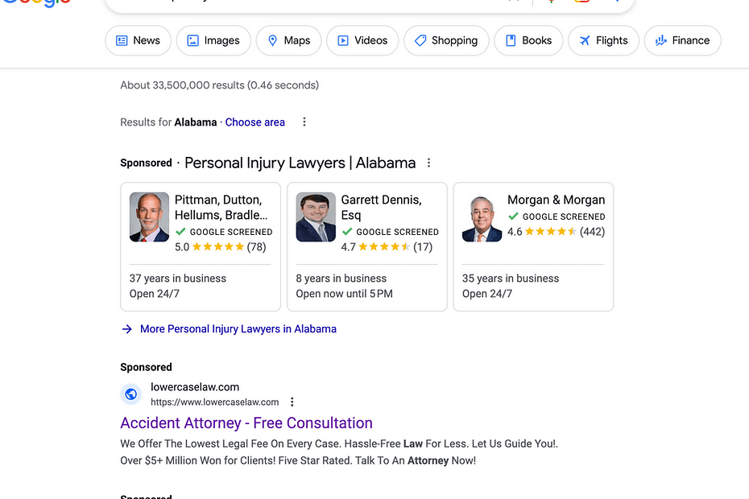Click the Images tab picture icon
Image resolution: width=749 pixels, height=499 pixels.
click(193, 40)
